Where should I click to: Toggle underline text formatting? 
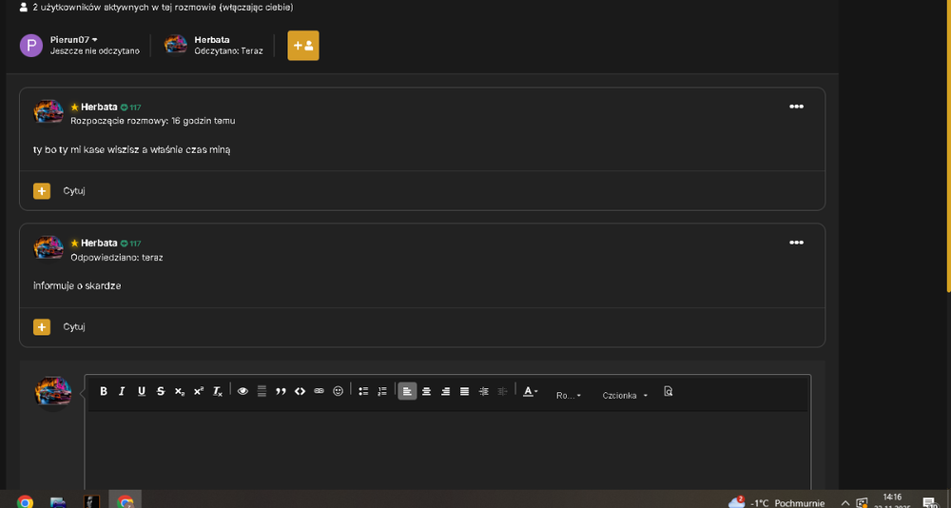(x=142, y=392)
